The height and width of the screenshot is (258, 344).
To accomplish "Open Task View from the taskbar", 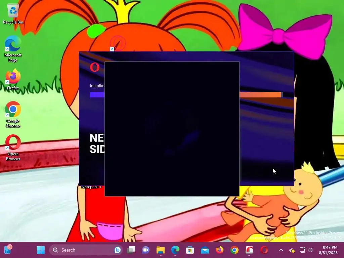I will tap(131, 250).
